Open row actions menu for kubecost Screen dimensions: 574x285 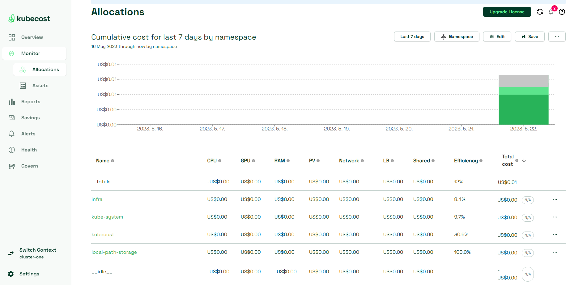[x=555, y=235]
